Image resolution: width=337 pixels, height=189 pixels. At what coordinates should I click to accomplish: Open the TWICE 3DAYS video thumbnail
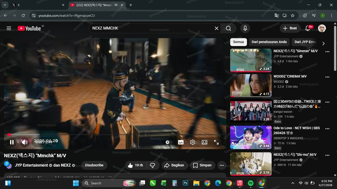click(x=251, y=111)
